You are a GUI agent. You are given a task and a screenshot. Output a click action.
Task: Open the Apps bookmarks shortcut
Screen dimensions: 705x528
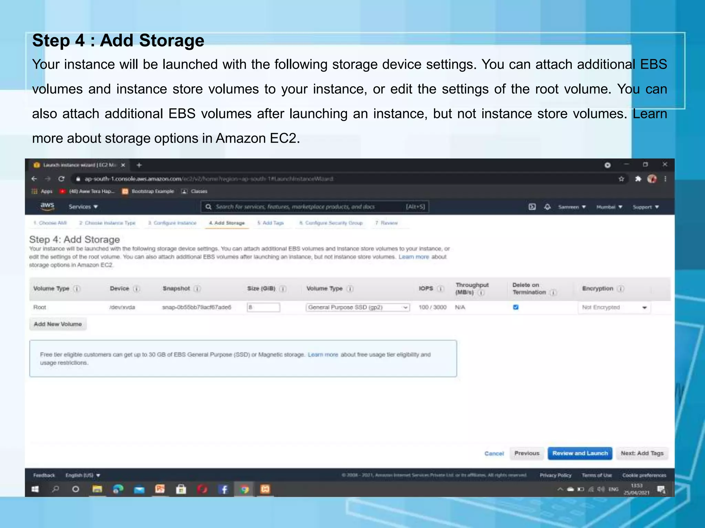[x=42, y=191]
